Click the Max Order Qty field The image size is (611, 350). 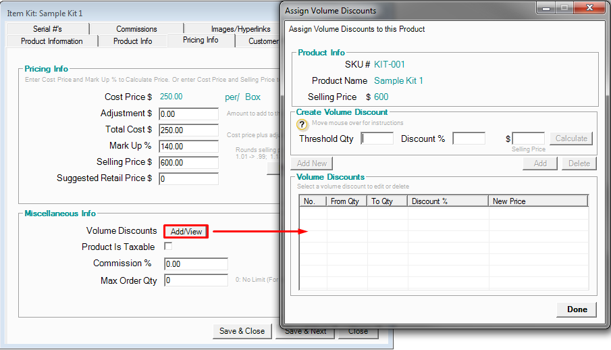point(196,280)
